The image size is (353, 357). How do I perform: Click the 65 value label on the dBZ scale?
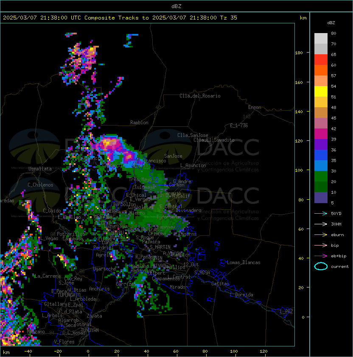click(x=333, y=54)
